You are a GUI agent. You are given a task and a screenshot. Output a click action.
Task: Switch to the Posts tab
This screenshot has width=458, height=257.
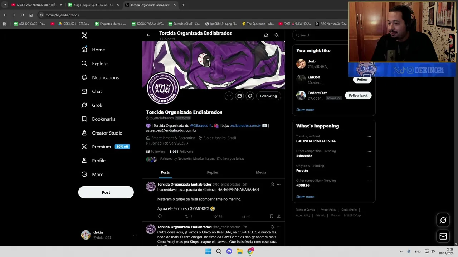tap(165, 172)
